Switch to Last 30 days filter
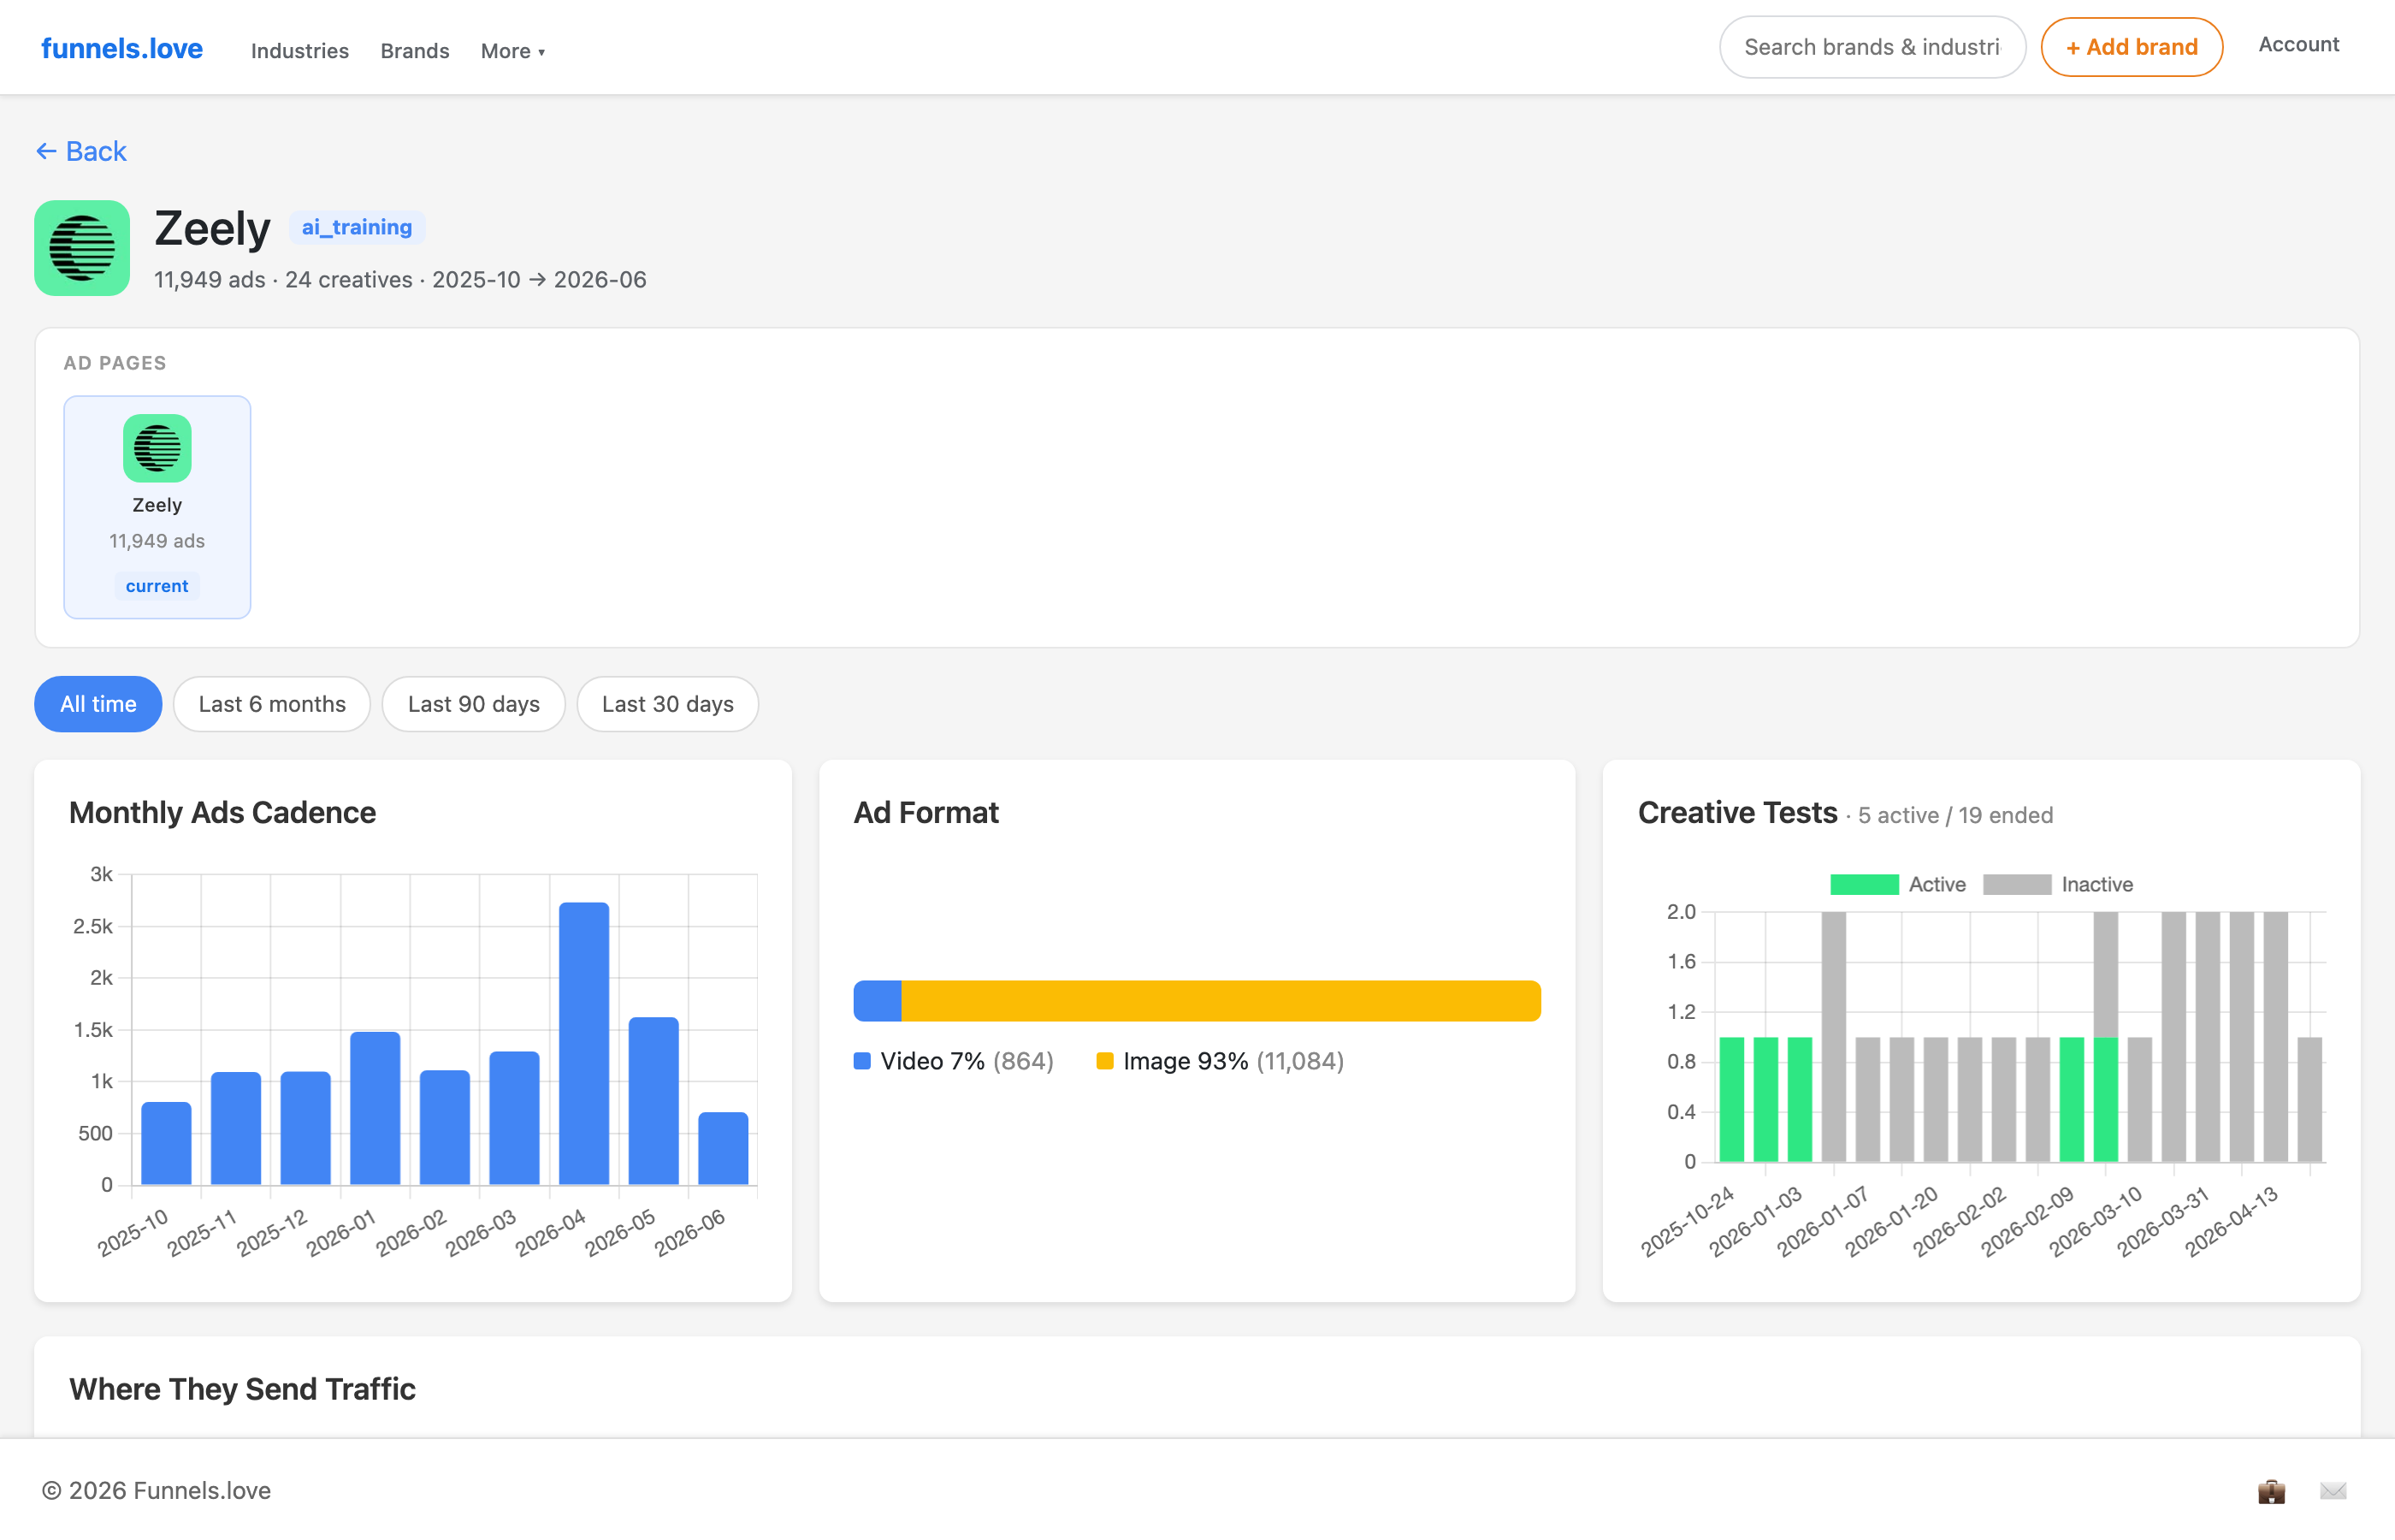This screenshot has height=1540, width=2395. tap(668, 704)
